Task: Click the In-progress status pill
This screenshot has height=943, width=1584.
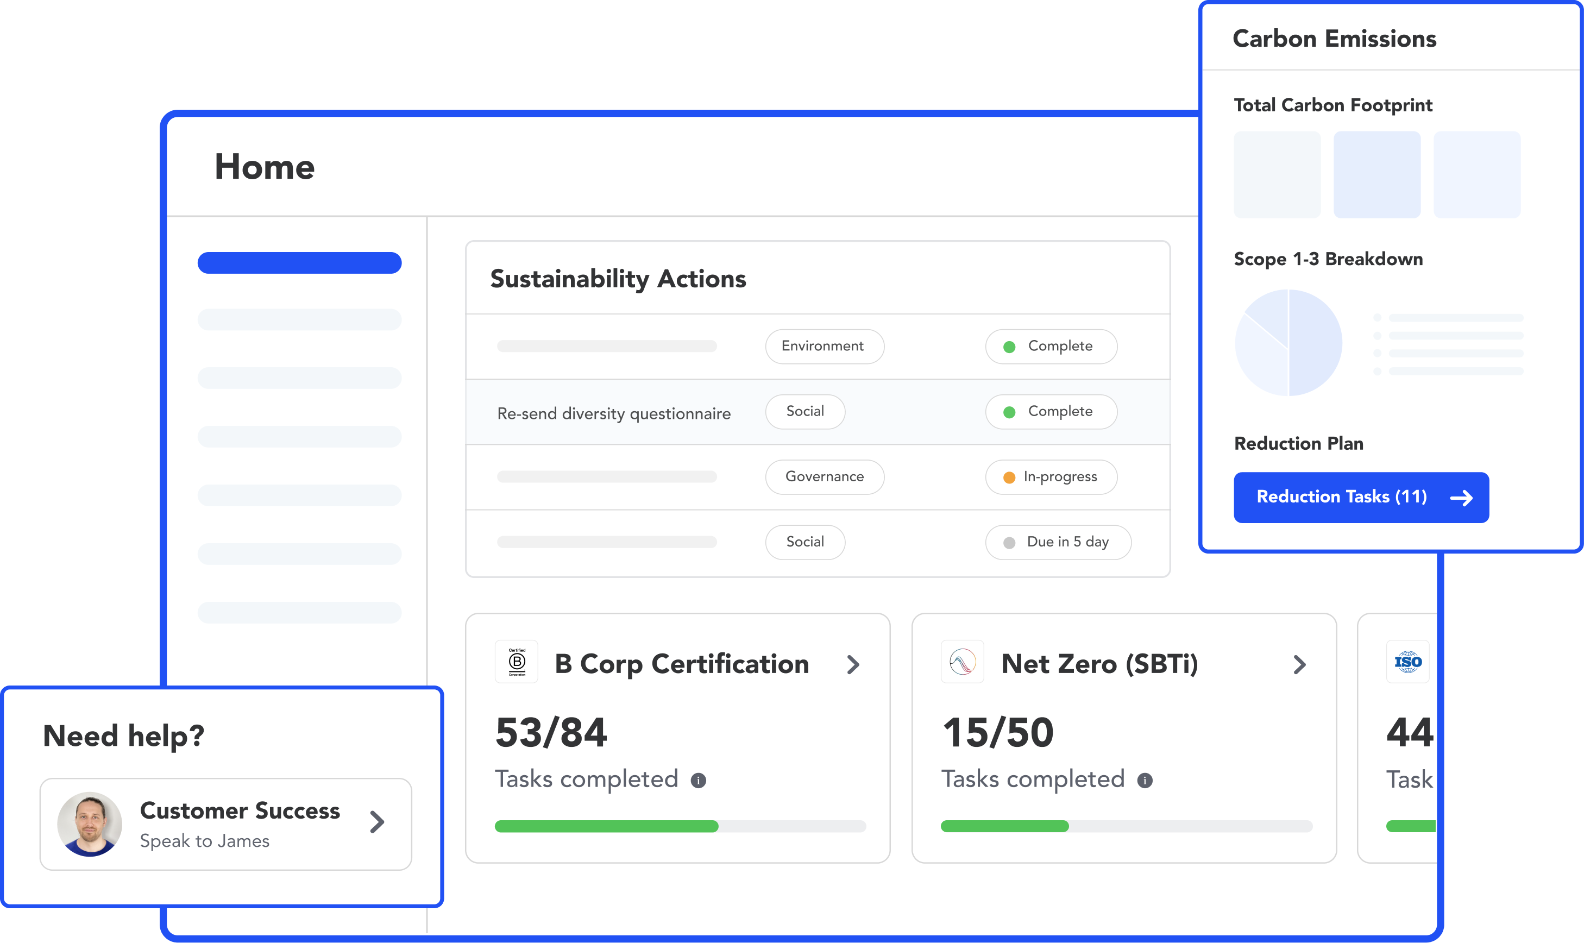Action: click(x=1051, y=477)
